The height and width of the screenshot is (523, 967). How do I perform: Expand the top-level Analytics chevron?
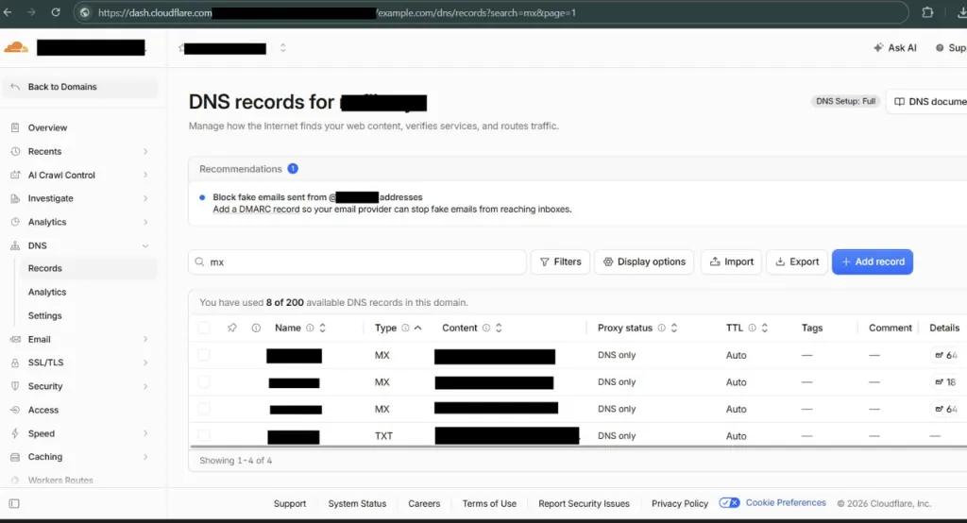[145, 222]
